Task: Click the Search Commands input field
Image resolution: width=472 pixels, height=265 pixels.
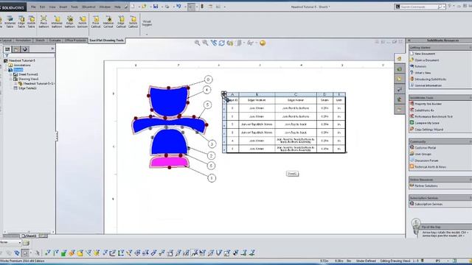Action: [419, 7]
